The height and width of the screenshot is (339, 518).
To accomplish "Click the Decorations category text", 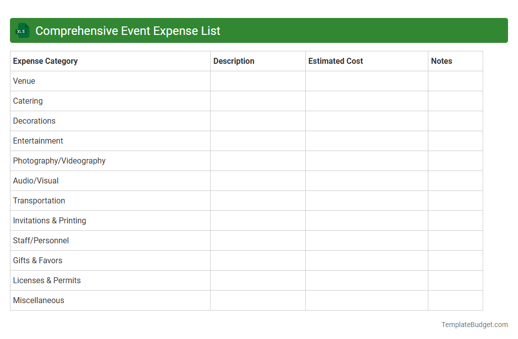I will click(x=34, y=121).
